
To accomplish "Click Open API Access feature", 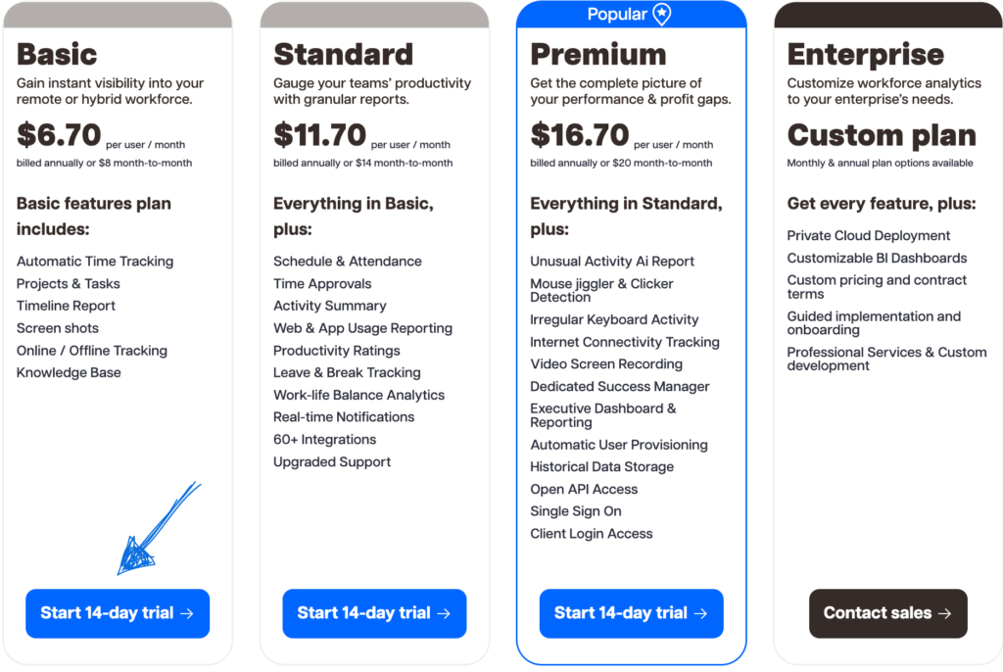I will [584, 489].
